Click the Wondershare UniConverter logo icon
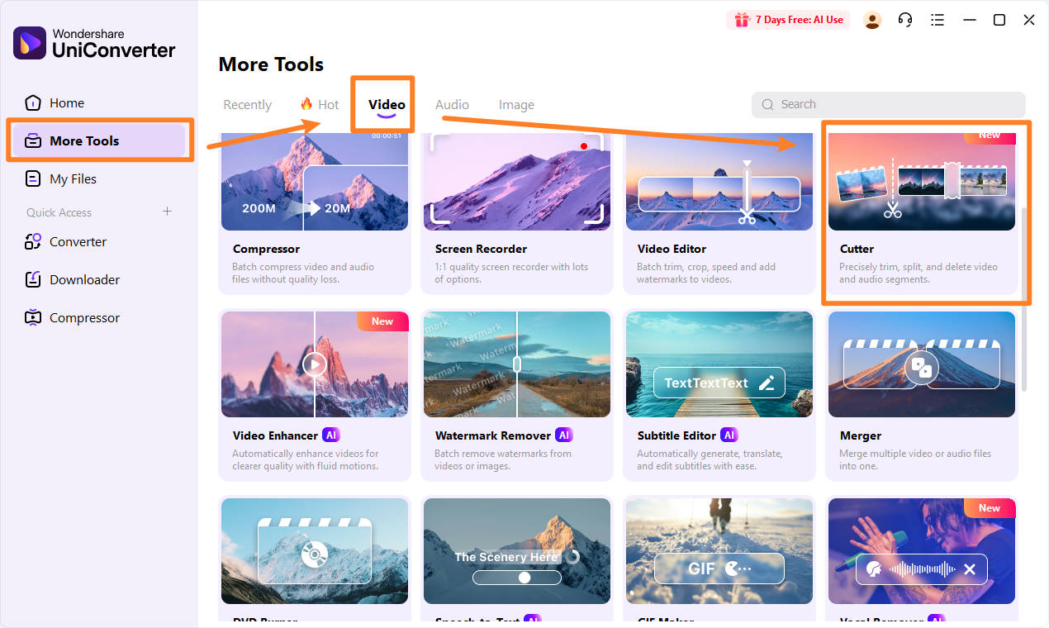The height and width of the screenshot is (628, 1049). click(x=30, y=43)
